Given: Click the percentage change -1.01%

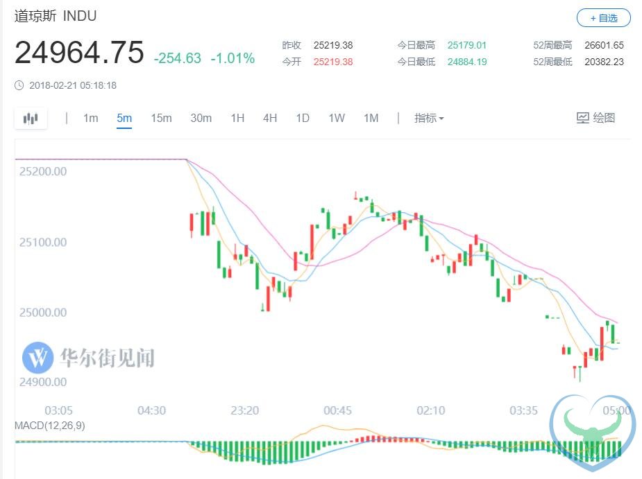Looking at the screenshot, I should click(x=233, y=58).
